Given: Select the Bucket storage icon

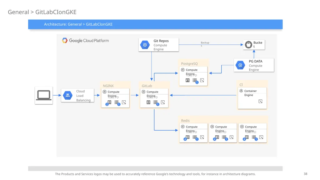Looking at the screenshot, I should pos(248,45).
